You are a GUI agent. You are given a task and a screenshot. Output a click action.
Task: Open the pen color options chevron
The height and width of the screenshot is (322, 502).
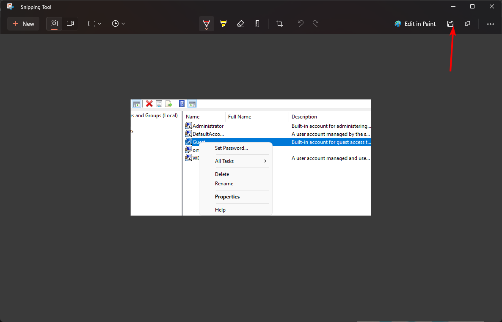pos(207,28)
